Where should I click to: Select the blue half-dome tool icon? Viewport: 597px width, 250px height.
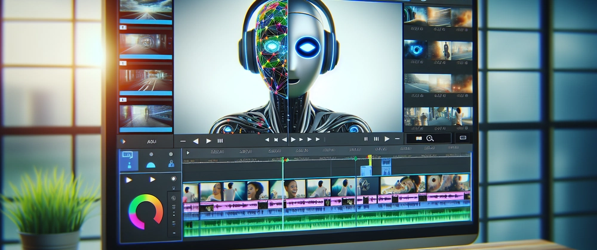pos(151,165)
